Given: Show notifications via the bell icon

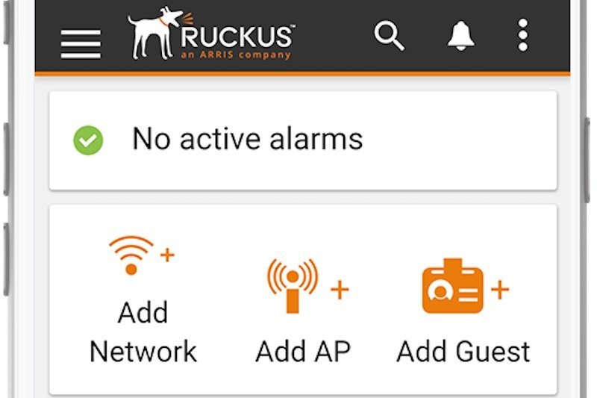Looking at the screenshot, I should (x=460, y=36).
